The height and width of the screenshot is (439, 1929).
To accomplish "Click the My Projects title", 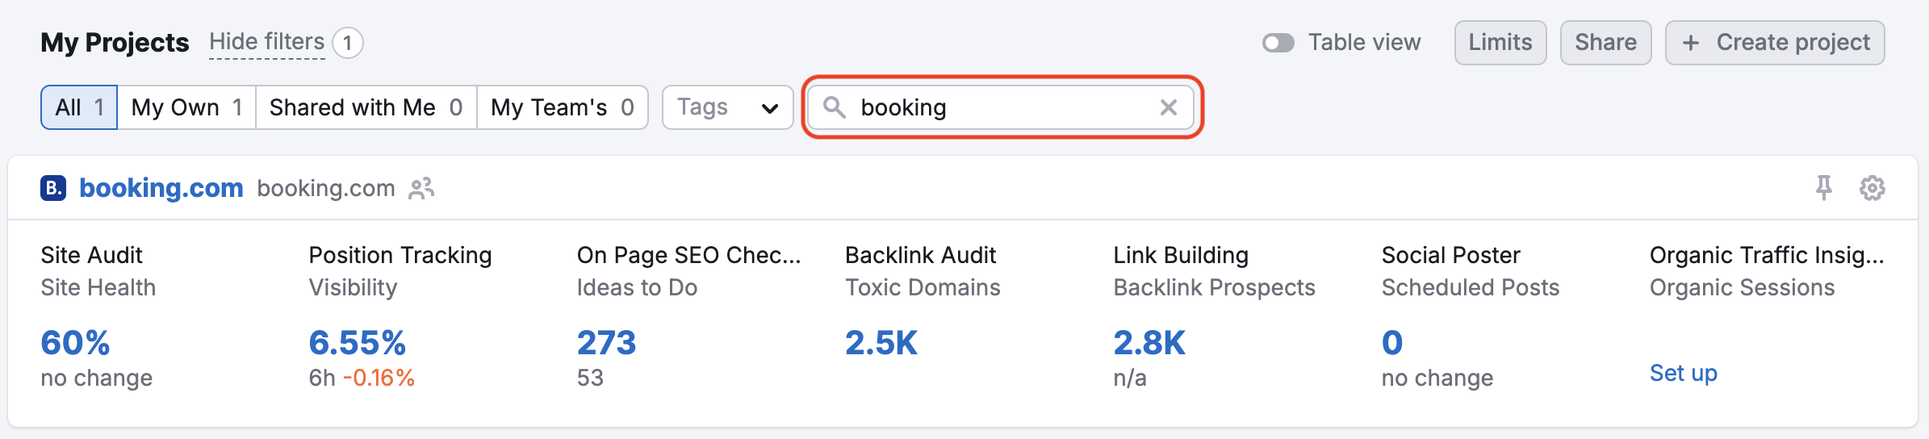I will coord(115,42).
